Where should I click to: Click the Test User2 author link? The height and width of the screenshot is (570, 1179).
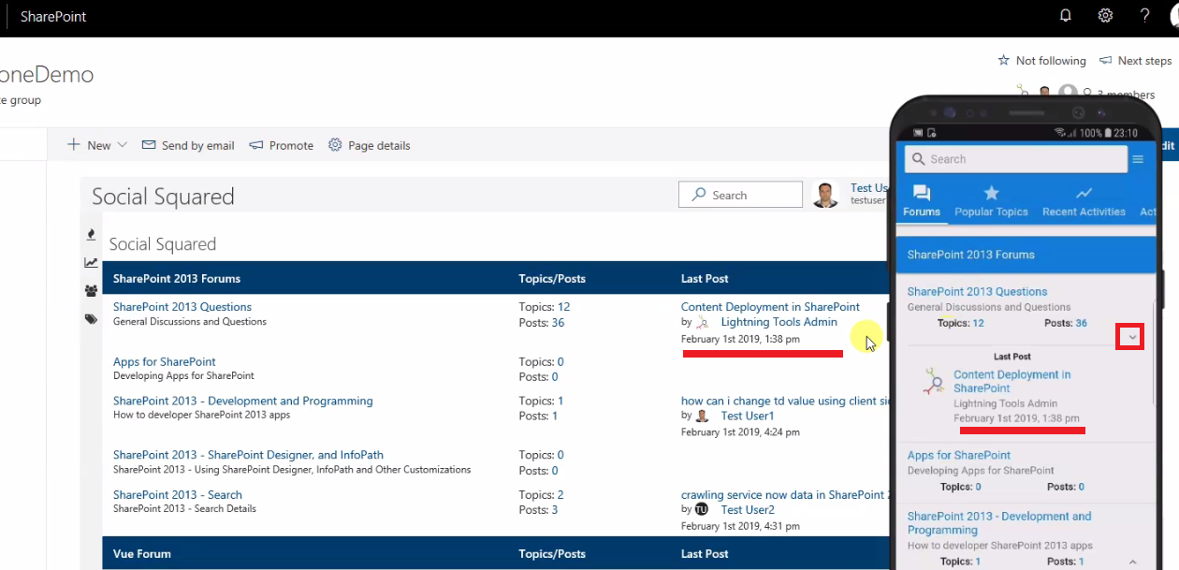coord(748,510)
